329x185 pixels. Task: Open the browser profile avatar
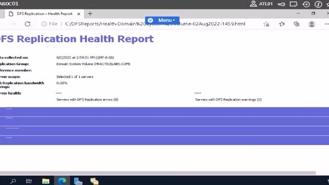click(312, 24)
